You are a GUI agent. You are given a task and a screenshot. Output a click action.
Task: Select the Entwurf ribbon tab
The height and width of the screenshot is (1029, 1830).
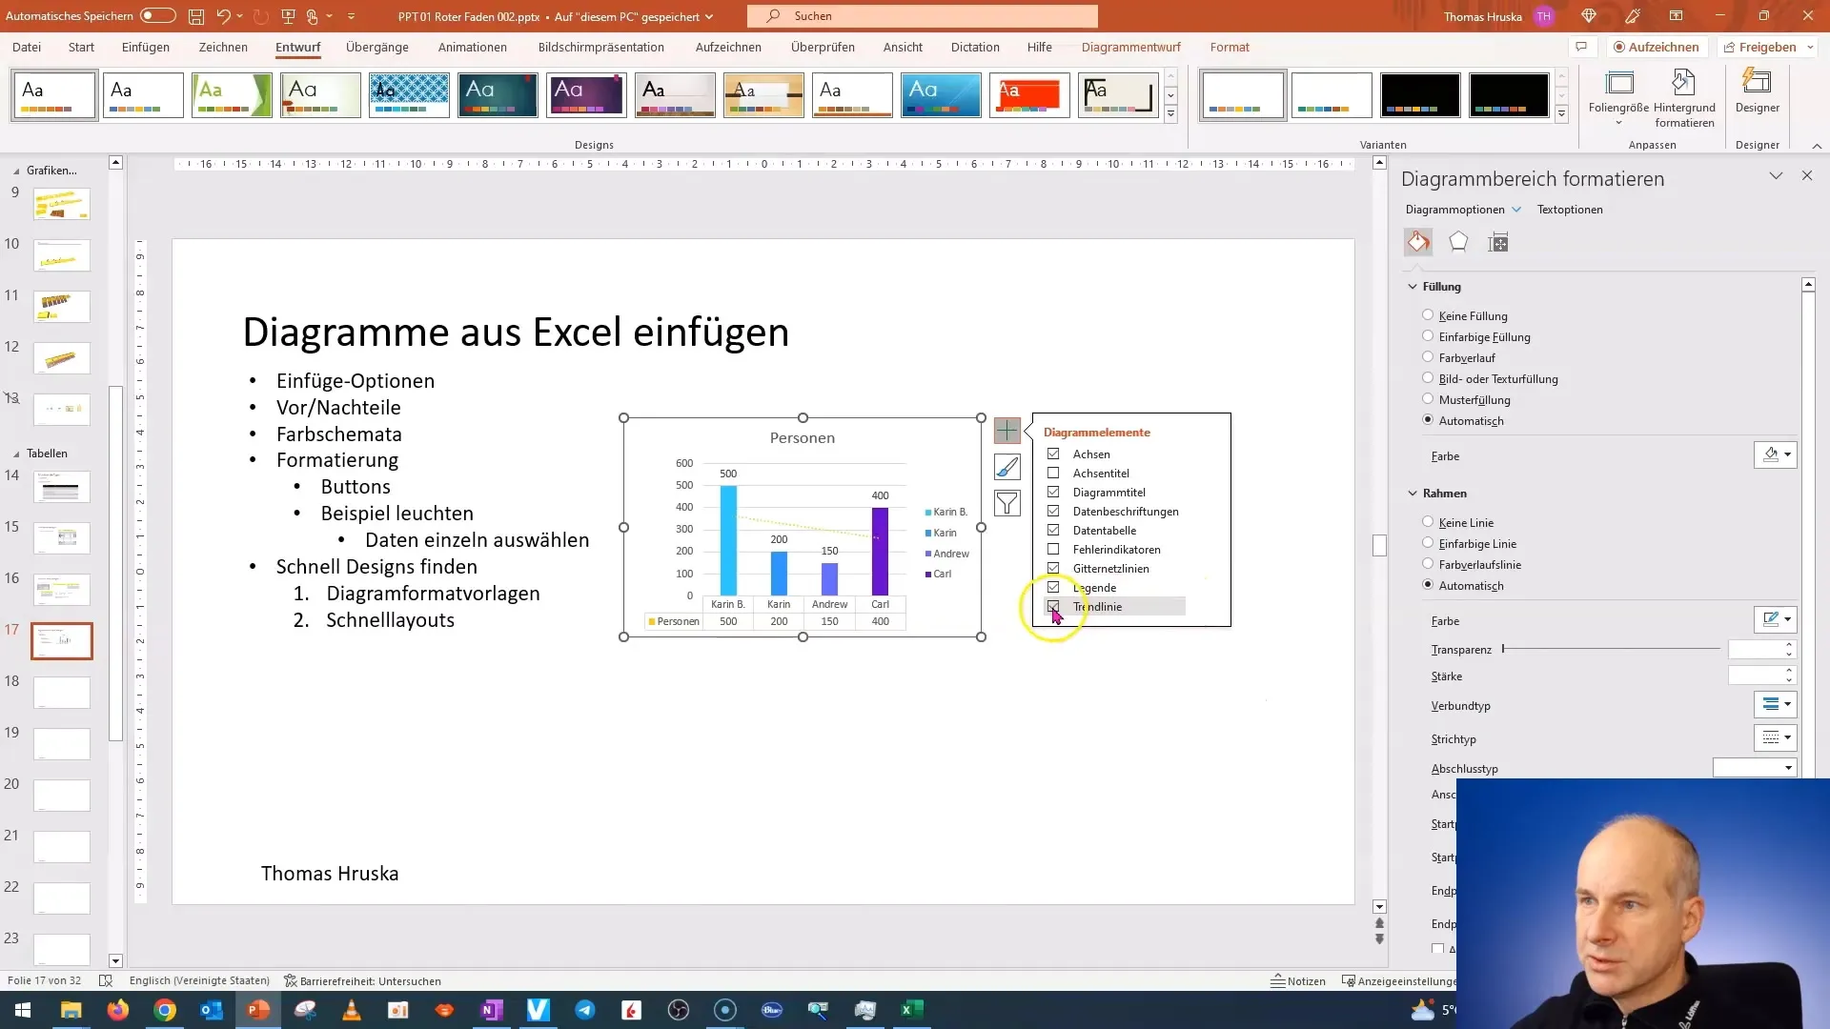[298, 47]
